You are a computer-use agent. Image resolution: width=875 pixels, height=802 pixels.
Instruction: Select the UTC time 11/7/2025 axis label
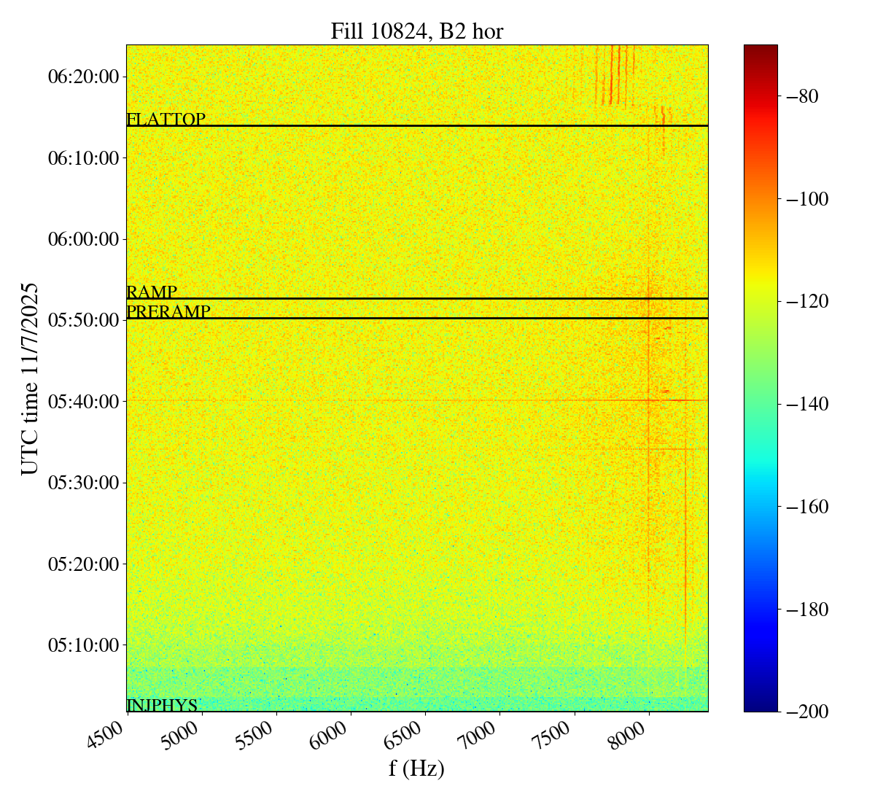click(29, 378)
